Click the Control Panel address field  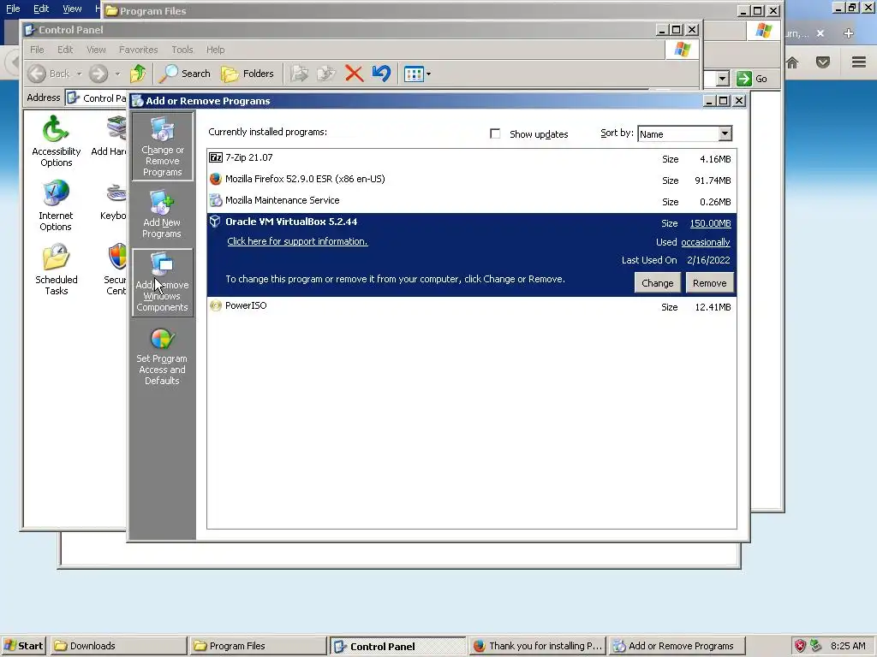pyautogui.click(x=97, y=98)
